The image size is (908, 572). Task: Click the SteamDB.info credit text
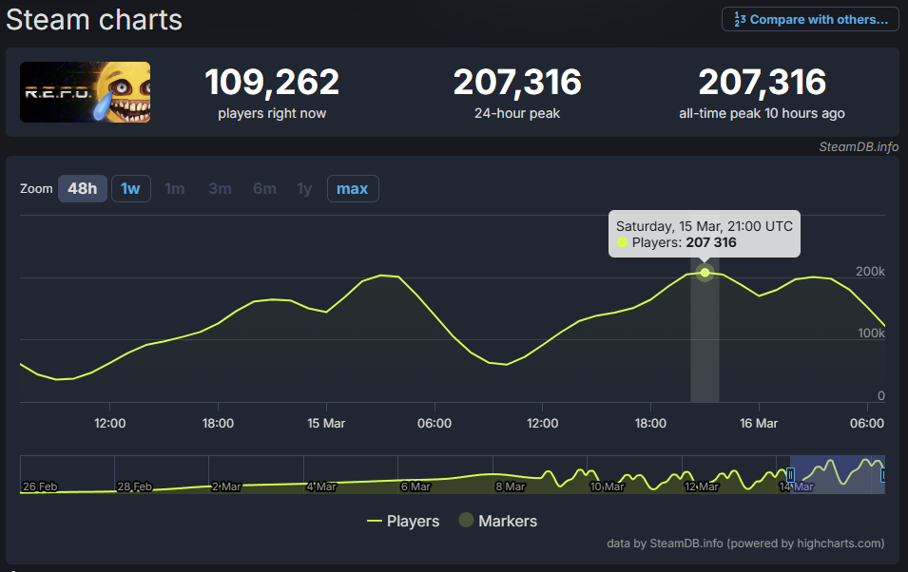point(859,147)
